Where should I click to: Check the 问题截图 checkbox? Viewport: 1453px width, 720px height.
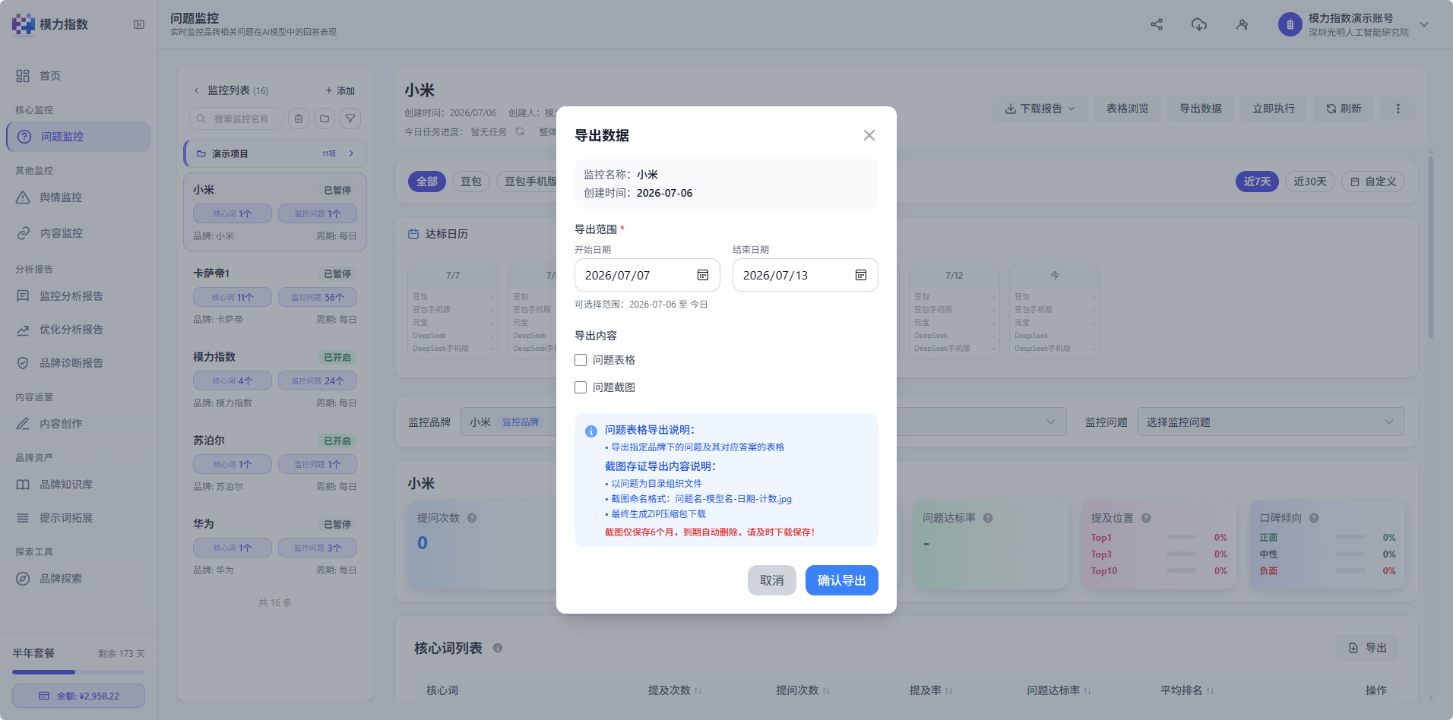click(581, 387)
